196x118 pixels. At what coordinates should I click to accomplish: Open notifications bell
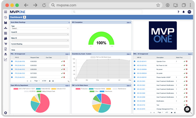(183, 12)
